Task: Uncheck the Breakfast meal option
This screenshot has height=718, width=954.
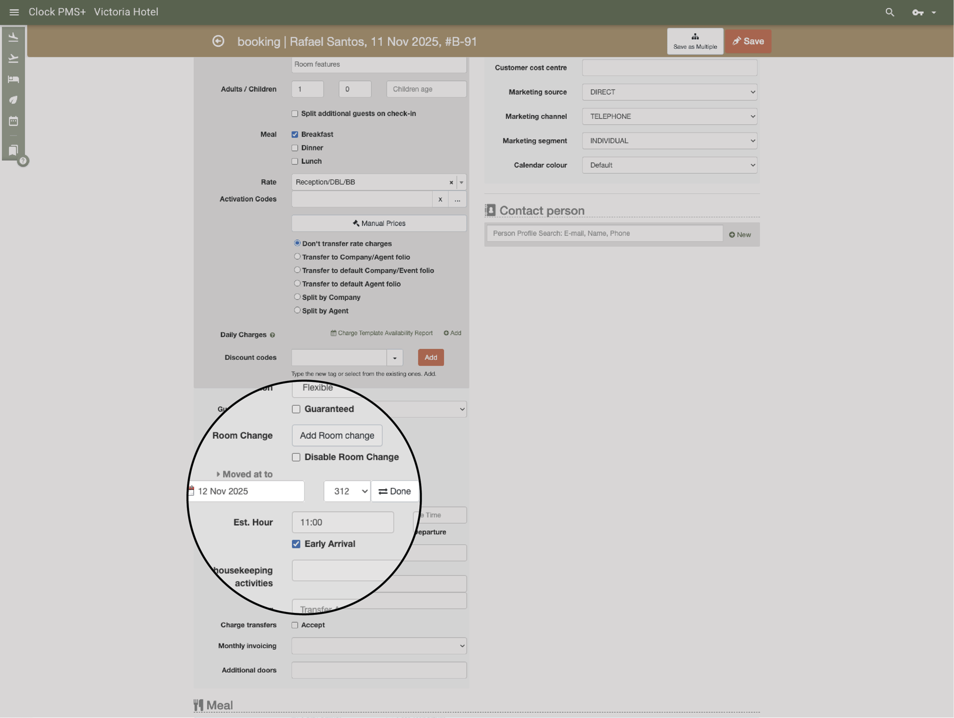Action: pyautogui.click(x=295, y=134)
